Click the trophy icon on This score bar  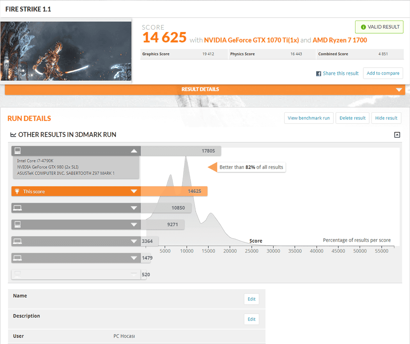click(17, 191)
